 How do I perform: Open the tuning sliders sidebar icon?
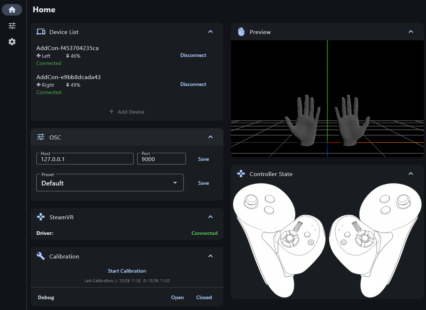point(12,26)
